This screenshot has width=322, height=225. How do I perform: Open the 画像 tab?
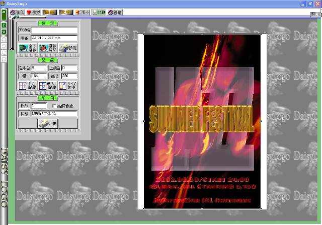point(49,13)
